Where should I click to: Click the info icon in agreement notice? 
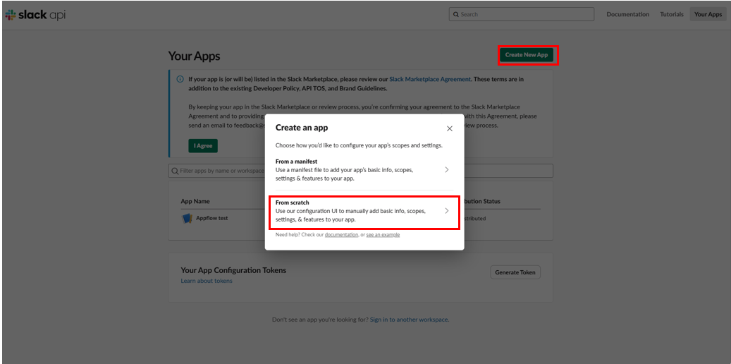180,79
